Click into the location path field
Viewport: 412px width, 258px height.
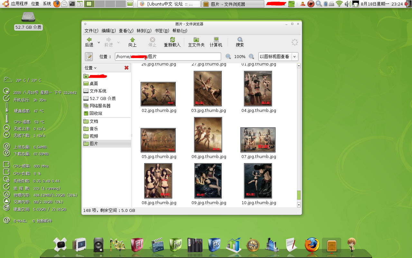[168, 56]
